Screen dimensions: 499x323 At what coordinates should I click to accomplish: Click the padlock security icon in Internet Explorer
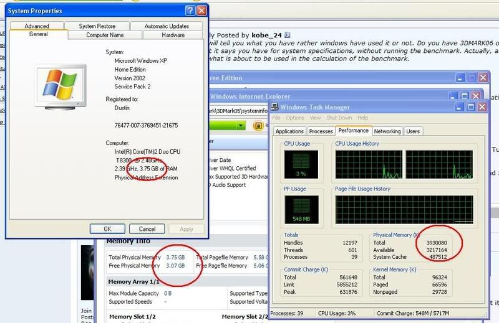(258, 126)
